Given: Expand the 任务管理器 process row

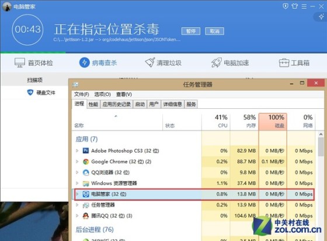Looking at the screenshot, I should click(x=77, y=205).
